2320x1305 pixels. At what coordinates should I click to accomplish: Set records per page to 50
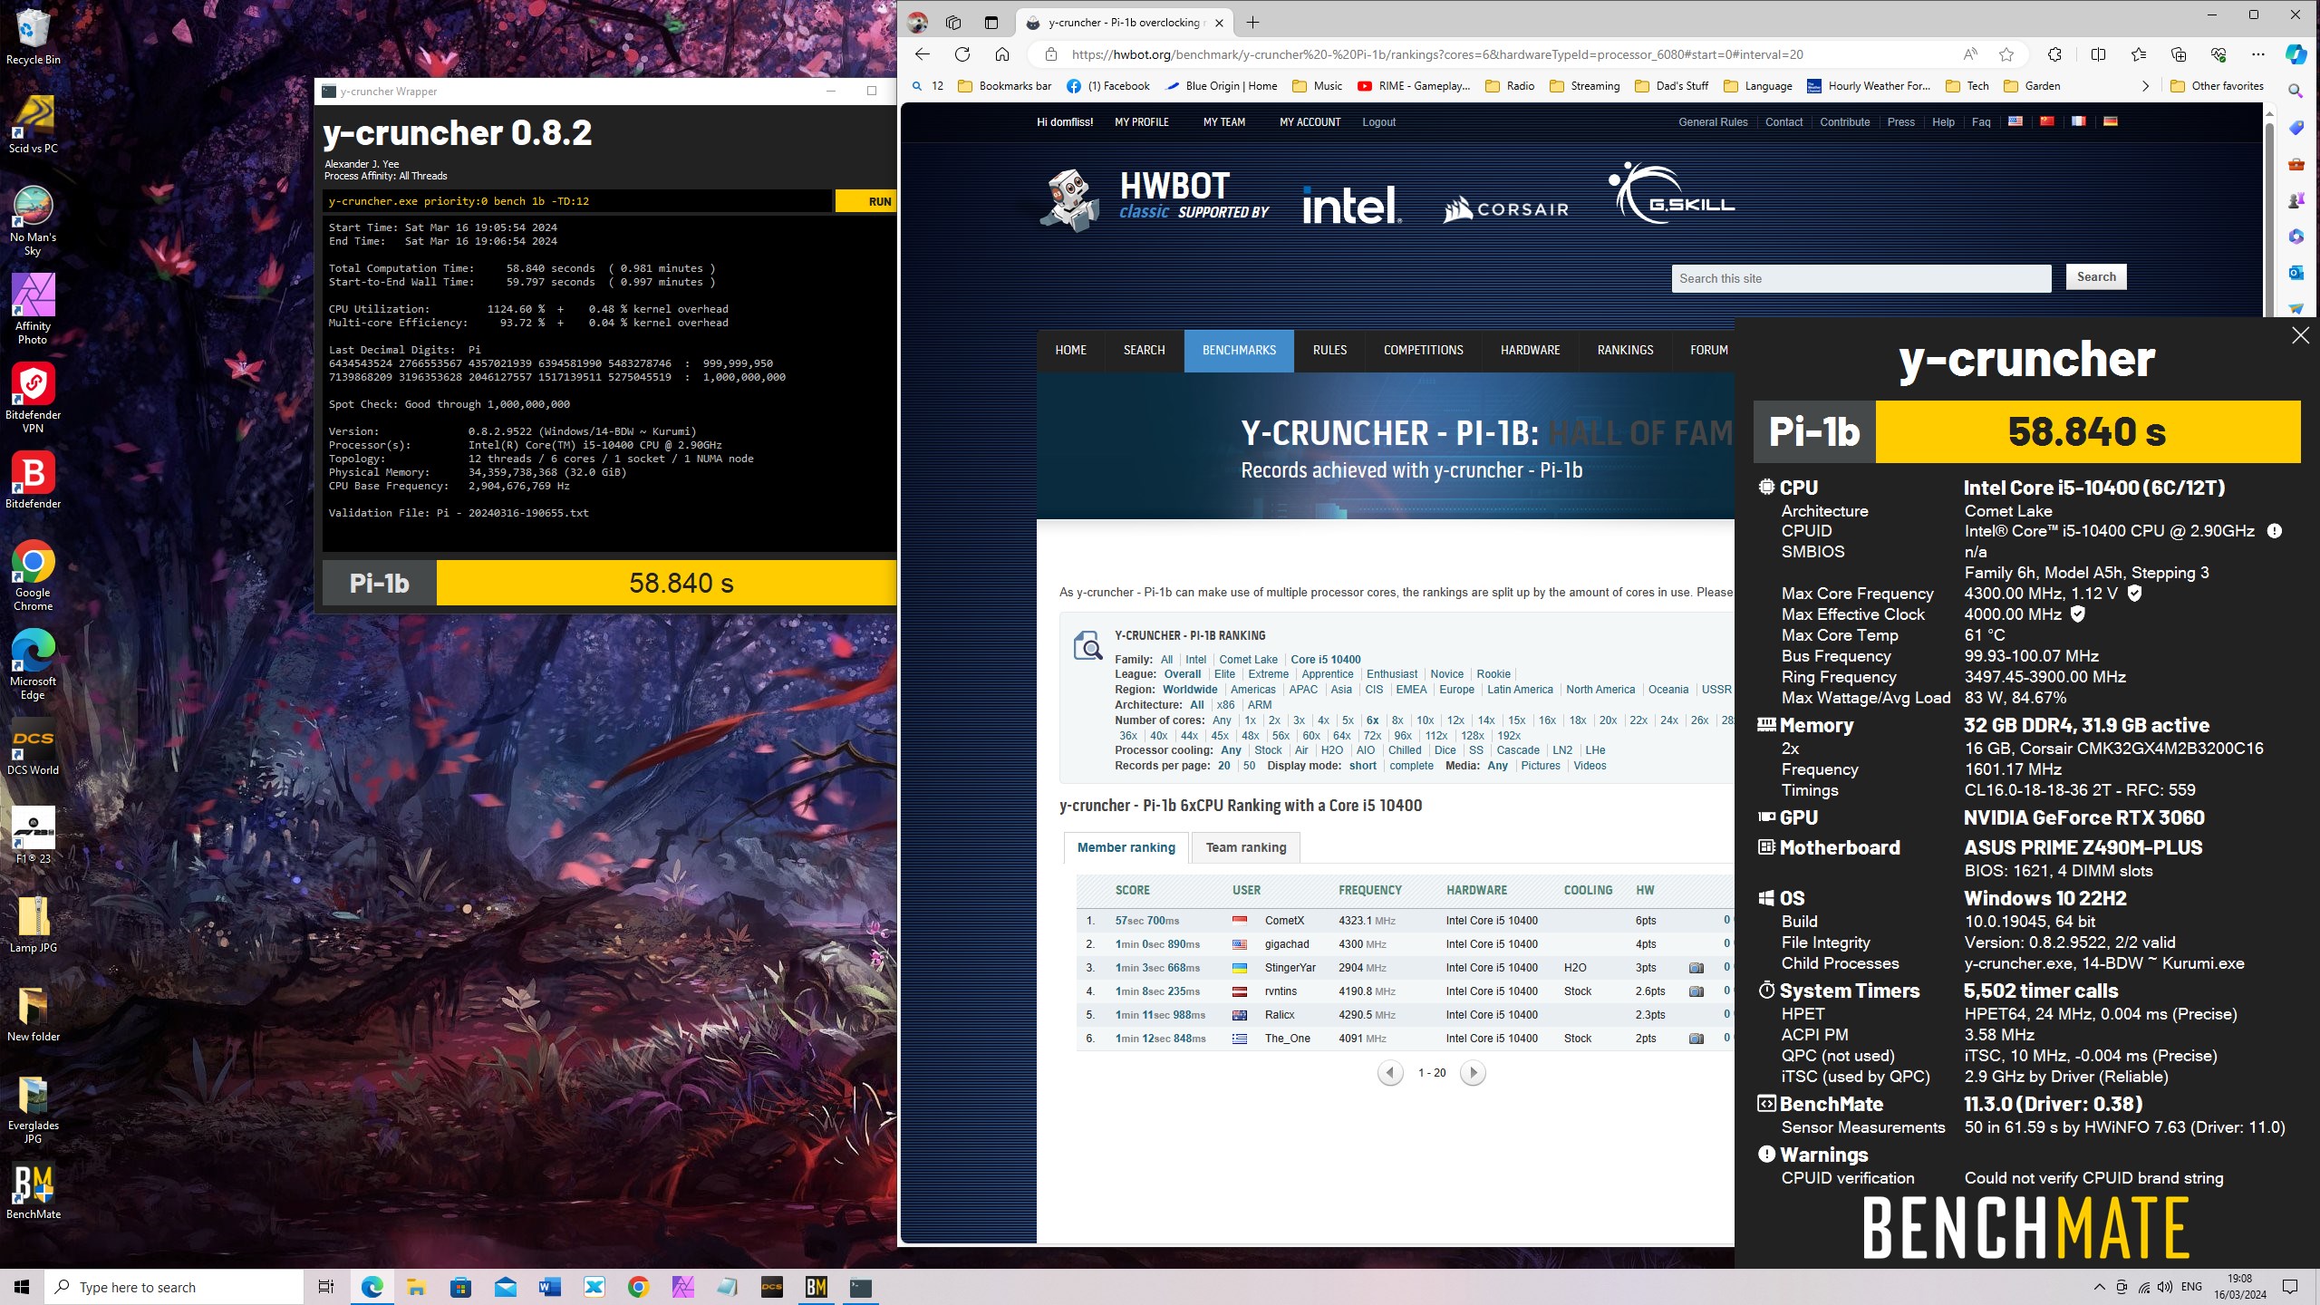(x=1249, y=766)
